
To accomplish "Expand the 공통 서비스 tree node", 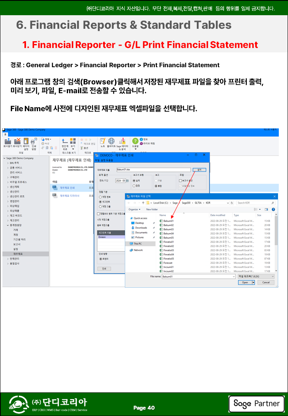I will (x=8, y=168).
